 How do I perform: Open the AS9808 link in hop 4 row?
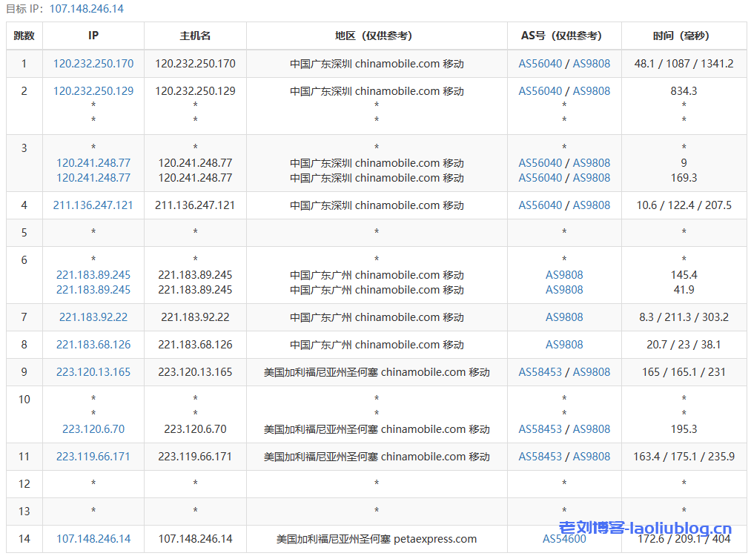coord(592,205)
